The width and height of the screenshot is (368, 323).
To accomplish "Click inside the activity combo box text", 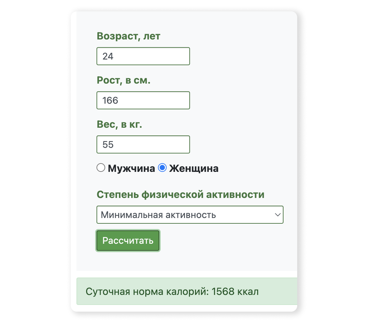I will [150, 215].
